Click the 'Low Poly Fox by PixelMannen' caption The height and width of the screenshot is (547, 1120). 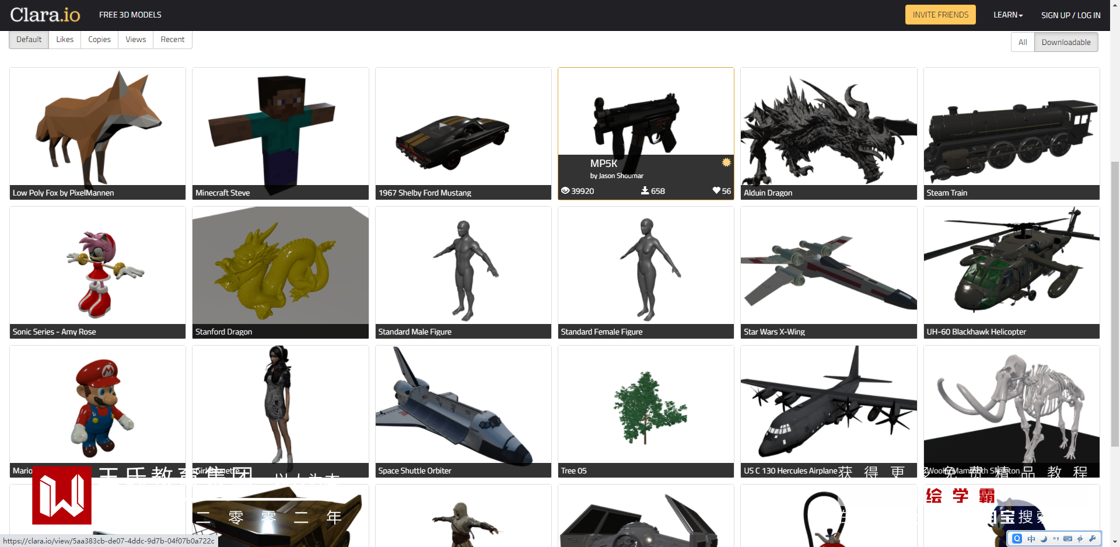63,193
